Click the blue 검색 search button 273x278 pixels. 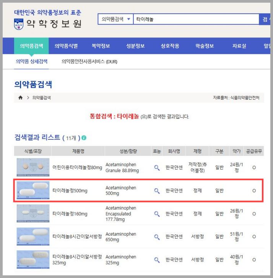tap(265, 19)
